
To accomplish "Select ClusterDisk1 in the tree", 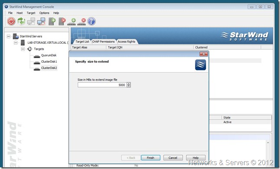I will tap(49, 62).
